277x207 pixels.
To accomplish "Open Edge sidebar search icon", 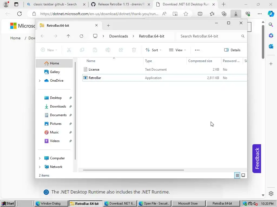I will point(271,25).
